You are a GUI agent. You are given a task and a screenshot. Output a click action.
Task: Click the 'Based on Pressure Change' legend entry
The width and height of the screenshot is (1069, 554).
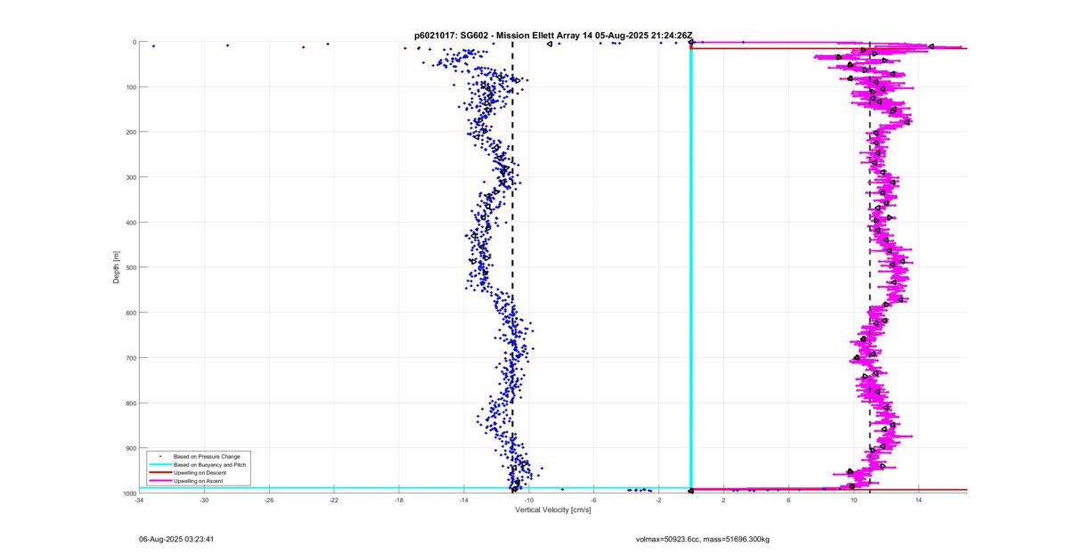207,456
